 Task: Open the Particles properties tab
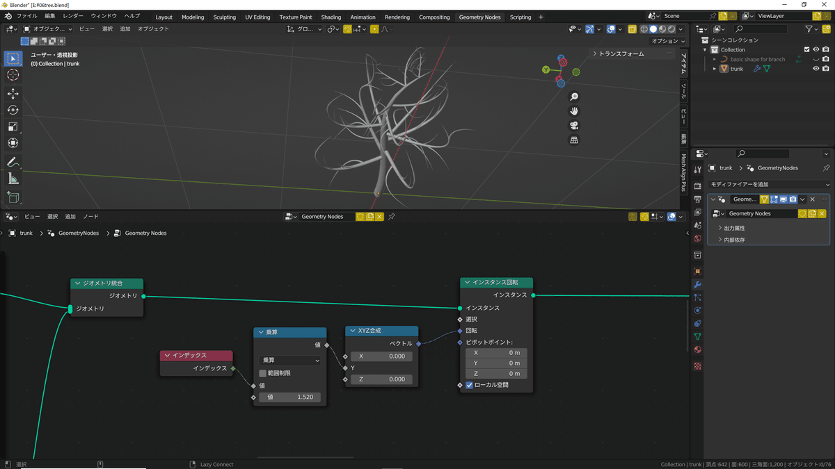(697, 297)
